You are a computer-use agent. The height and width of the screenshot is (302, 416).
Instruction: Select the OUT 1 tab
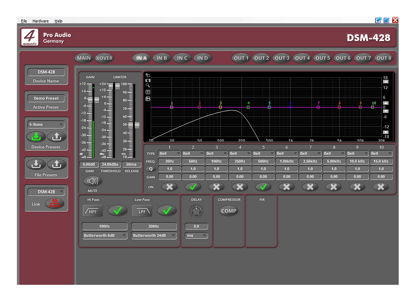click(x=241, y=58)
